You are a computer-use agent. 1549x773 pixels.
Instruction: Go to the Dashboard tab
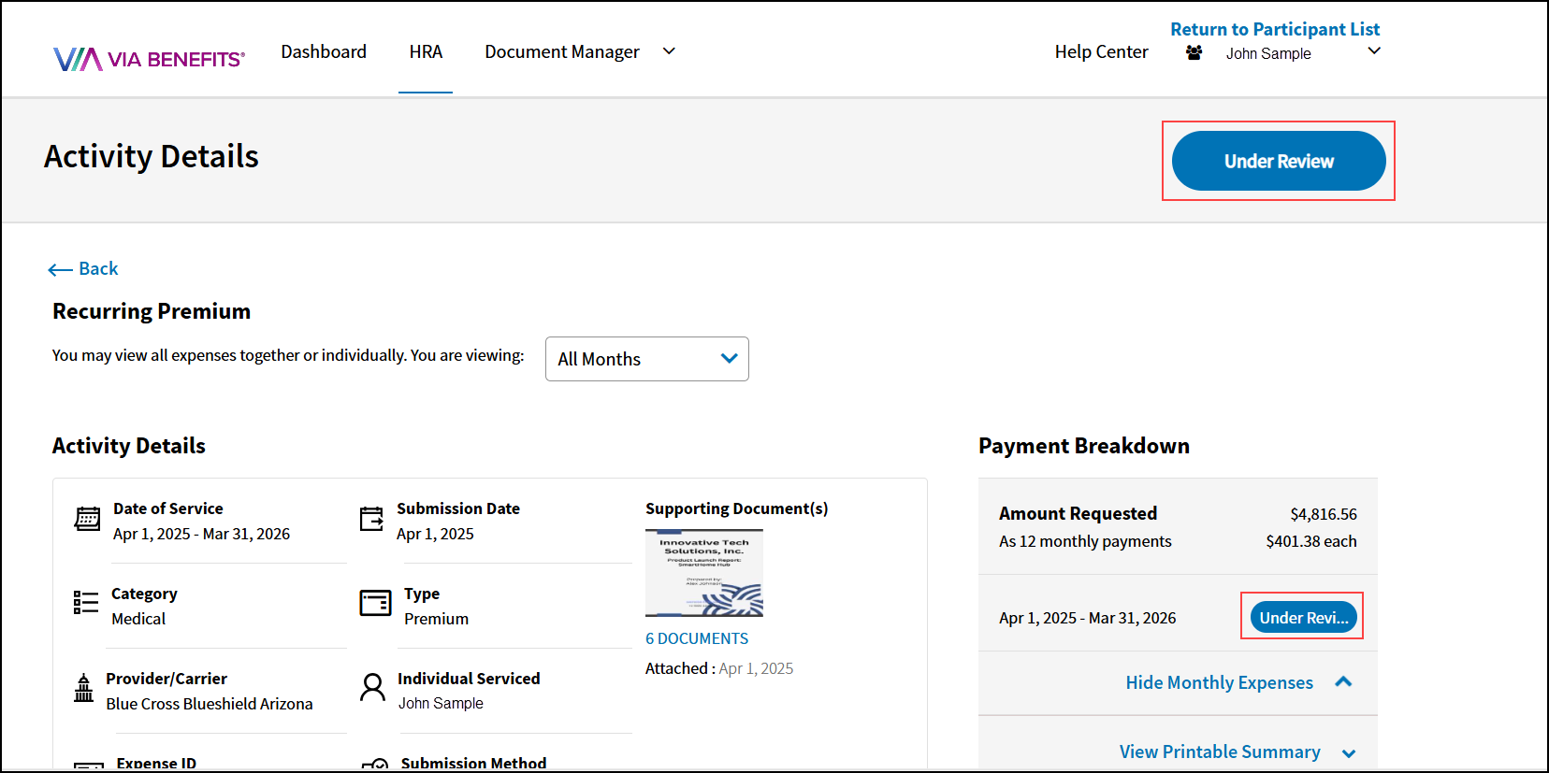coord(324,51)
